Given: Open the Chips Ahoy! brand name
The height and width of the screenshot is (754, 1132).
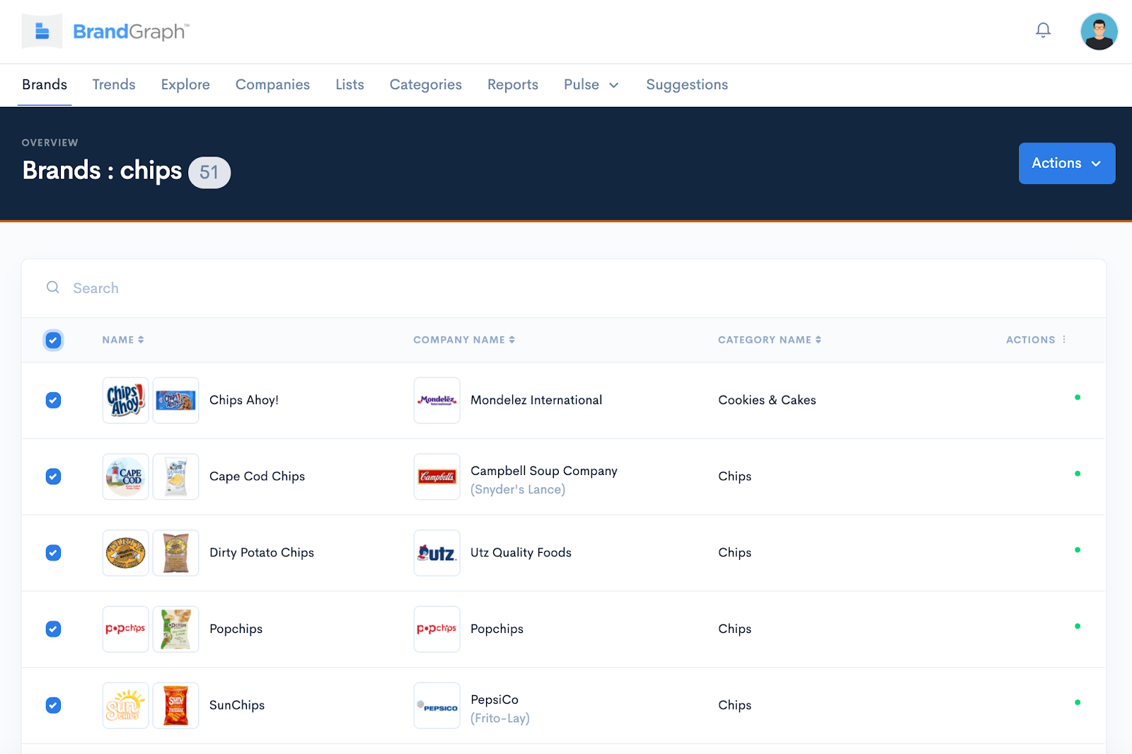Looking at the screenshot, I should (x=244, y=400).
